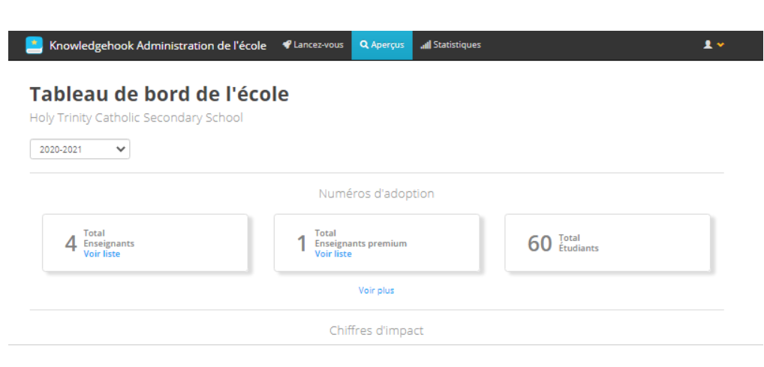
Task: Open the Lancez-vous menu item
Action: coord(313,45)
